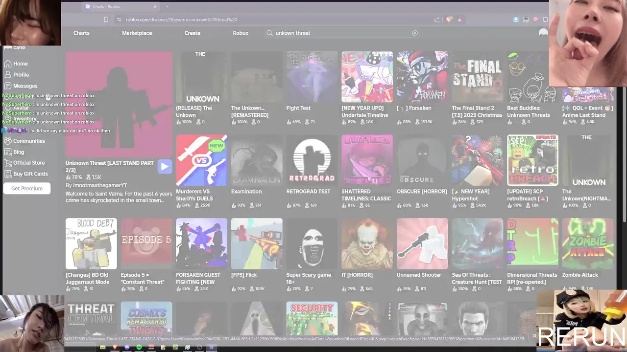This screenshot has width=627, height=352.
Task: Open Home from the Roblox sidebar
Action: click(x=16, y=64)
